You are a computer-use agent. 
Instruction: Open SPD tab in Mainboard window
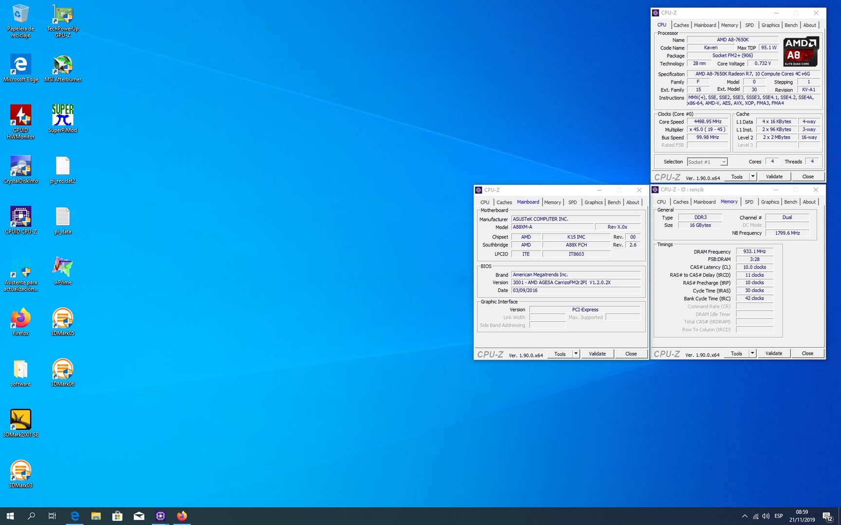pos(572,202)
